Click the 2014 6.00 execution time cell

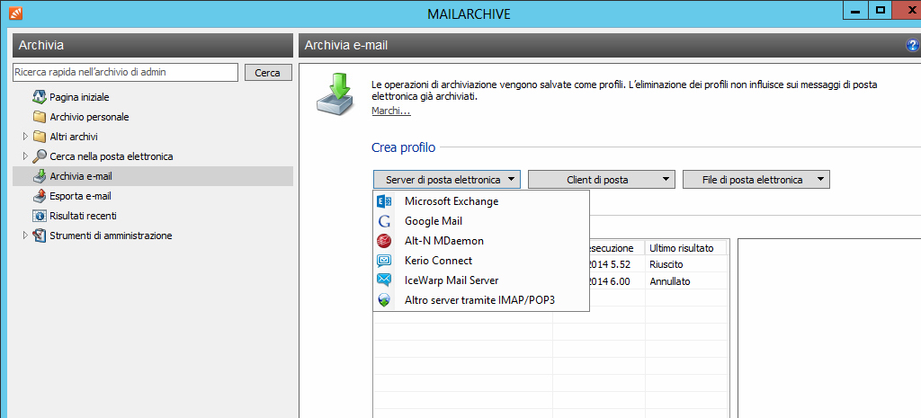pos(616,281)
